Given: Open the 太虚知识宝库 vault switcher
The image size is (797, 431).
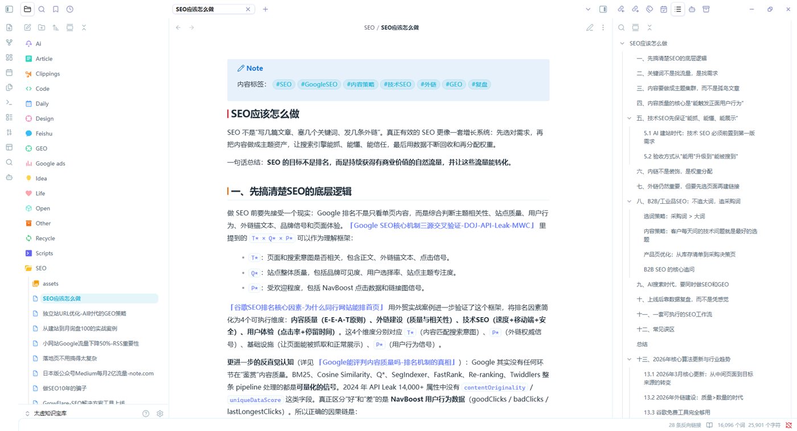Looking at the screenshot, I should (x=46, y=413).
